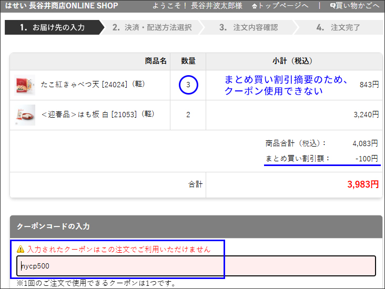This screenshot has width=385, height=289.
Task: Select step 4. 注文完了 tab
Action: tap(338, 27)
